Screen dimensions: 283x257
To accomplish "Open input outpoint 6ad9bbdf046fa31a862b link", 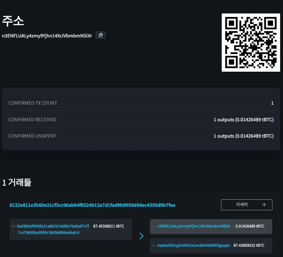I will (53, 229).
